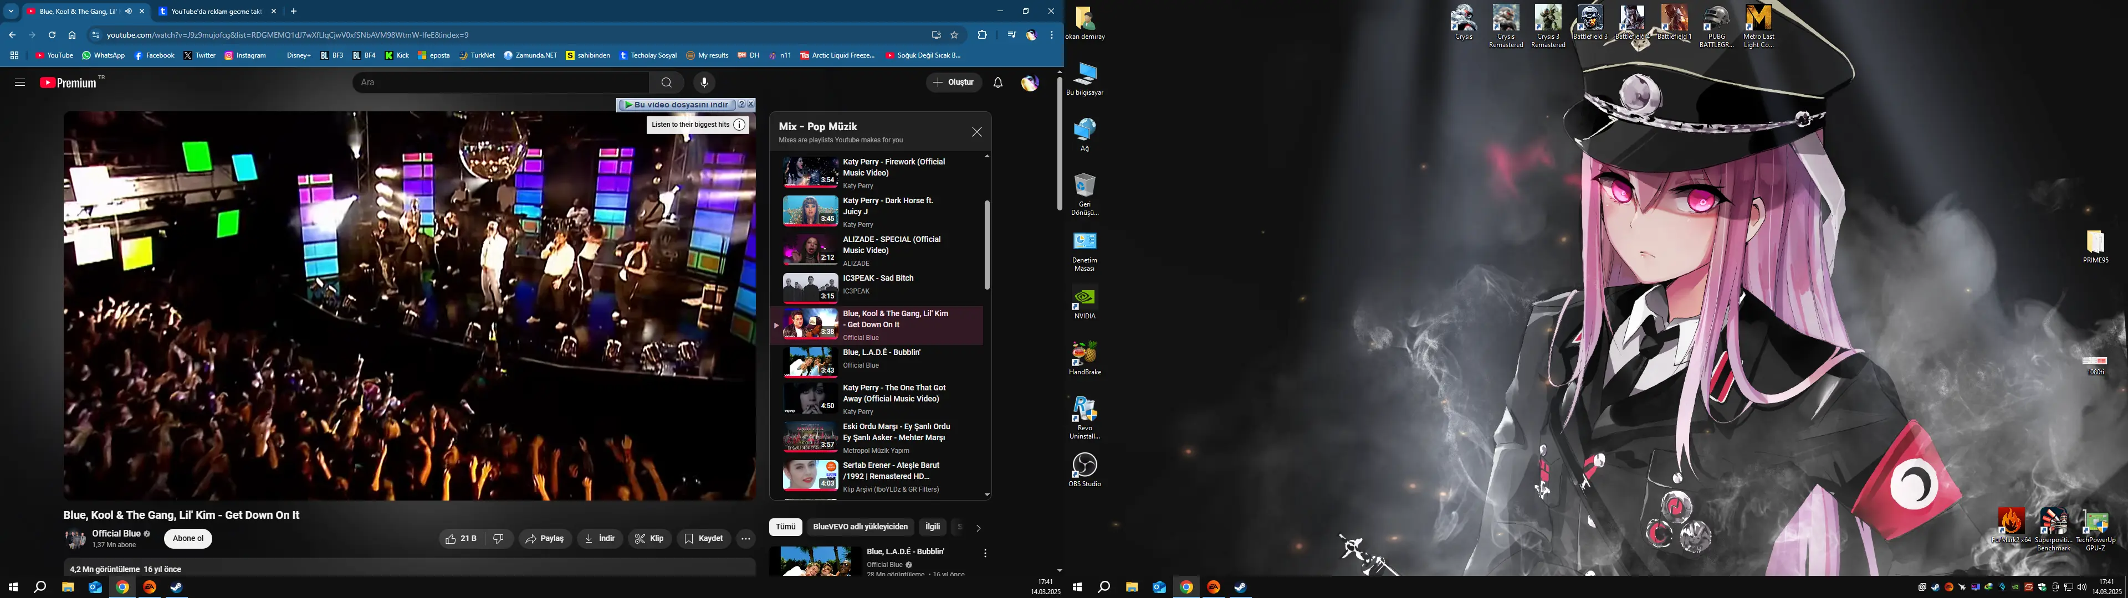
Task: Select the İlgili filter chip
Action: coord(933,527)
